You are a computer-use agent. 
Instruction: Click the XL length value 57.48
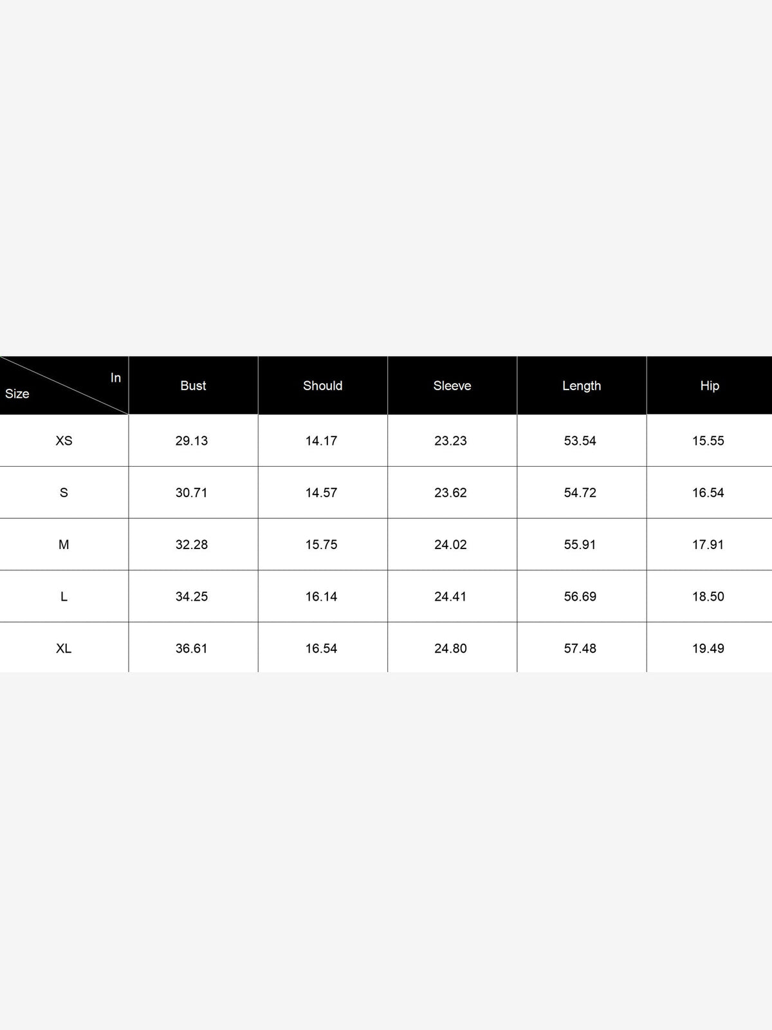tap(580, 648)
